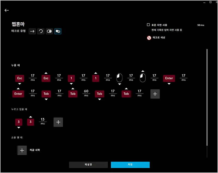Select the highlighted sequence macro type
The width and height of the screenshot is (218, 173).
tap(58, 31)
